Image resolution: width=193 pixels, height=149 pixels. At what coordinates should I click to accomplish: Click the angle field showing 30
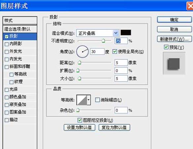[97, 51]
